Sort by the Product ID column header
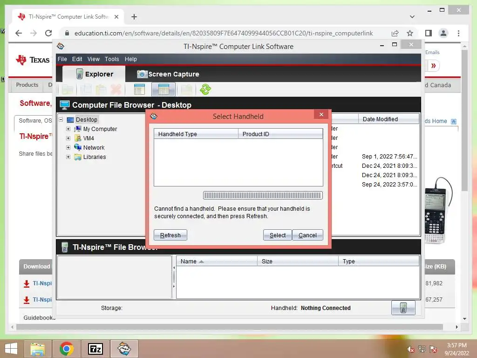 (280, 134)
